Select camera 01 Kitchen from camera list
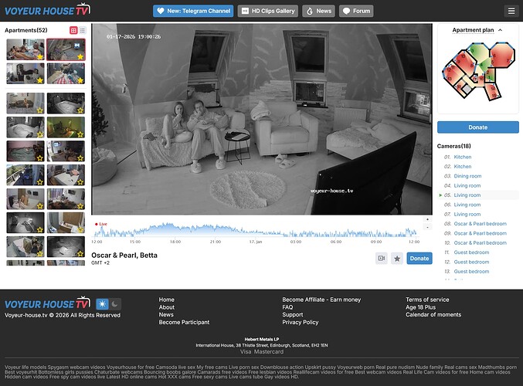 pyautogui.click(x=462, y=157)
